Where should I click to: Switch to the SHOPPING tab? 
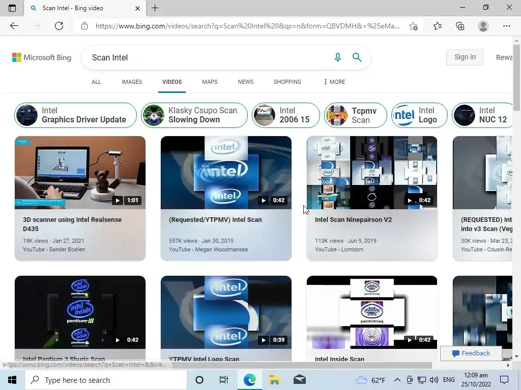pos(287,82)
